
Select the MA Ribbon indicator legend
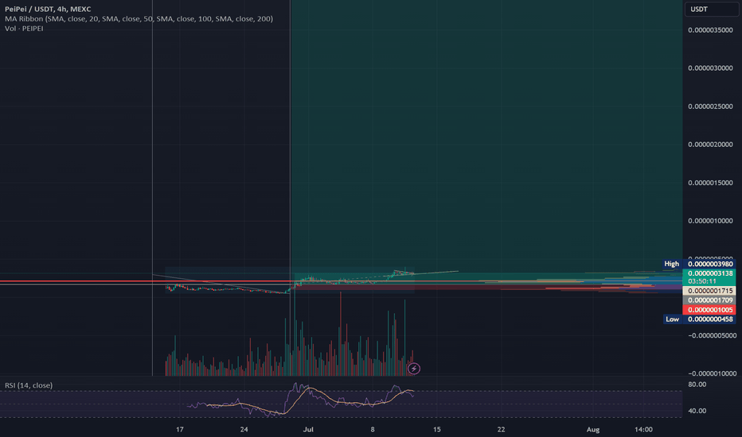pos(139,19)
